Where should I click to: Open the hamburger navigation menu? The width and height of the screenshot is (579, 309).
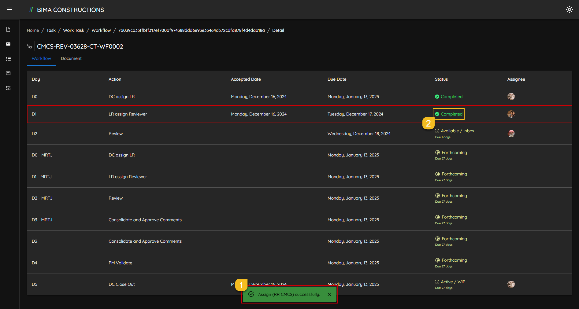(9, 10)
